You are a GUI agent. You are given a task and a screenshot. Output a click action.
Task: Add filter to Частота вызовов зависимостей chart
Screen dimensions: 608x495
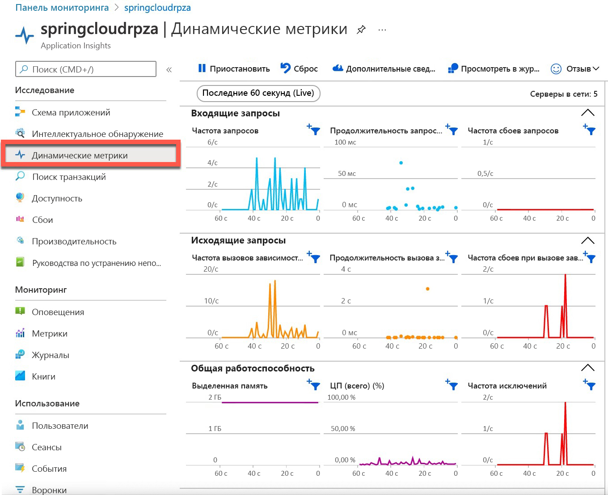[314, 257]
